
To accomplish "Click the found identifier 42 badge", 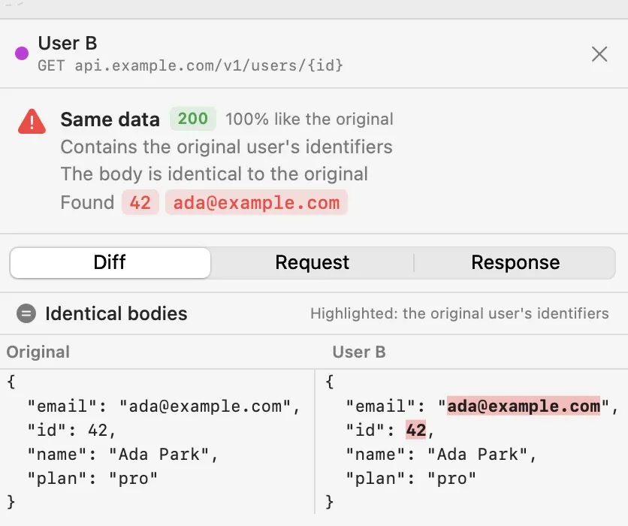I will tap(140, 202).
